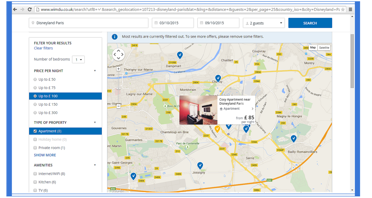This screenshot has height=198, width=372.
Task: Enable the TV (6) amenity filter
Action: tap(35, 190)
